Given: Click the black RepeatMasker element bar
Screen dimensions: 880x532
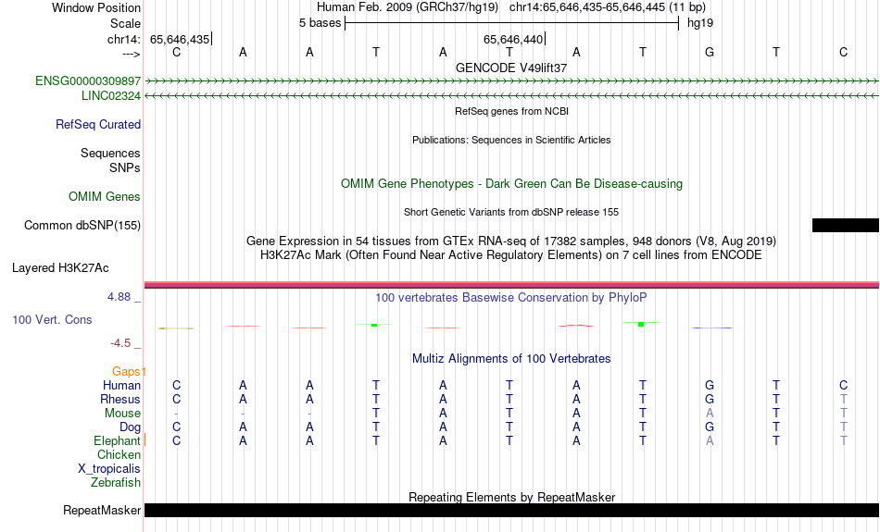Looking at the screenshot, I should [x=512, y=510].
